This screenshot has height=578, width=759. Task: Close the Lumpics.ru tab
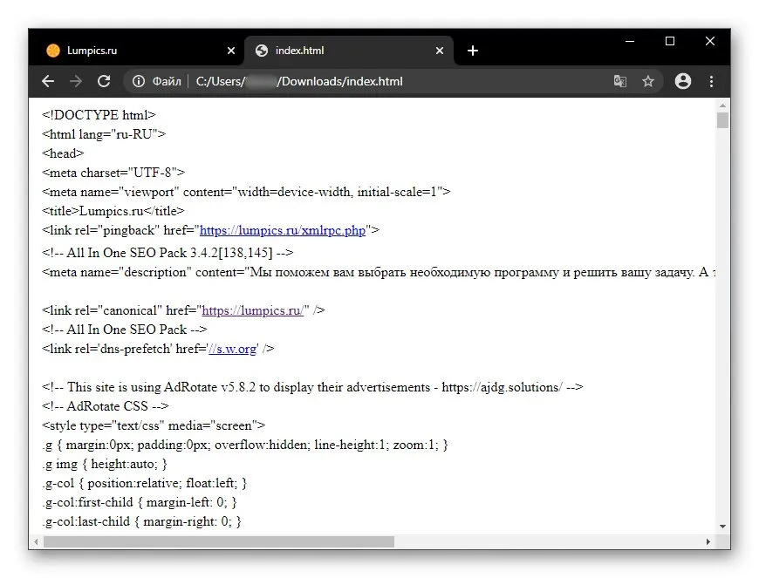pos(231,51)
